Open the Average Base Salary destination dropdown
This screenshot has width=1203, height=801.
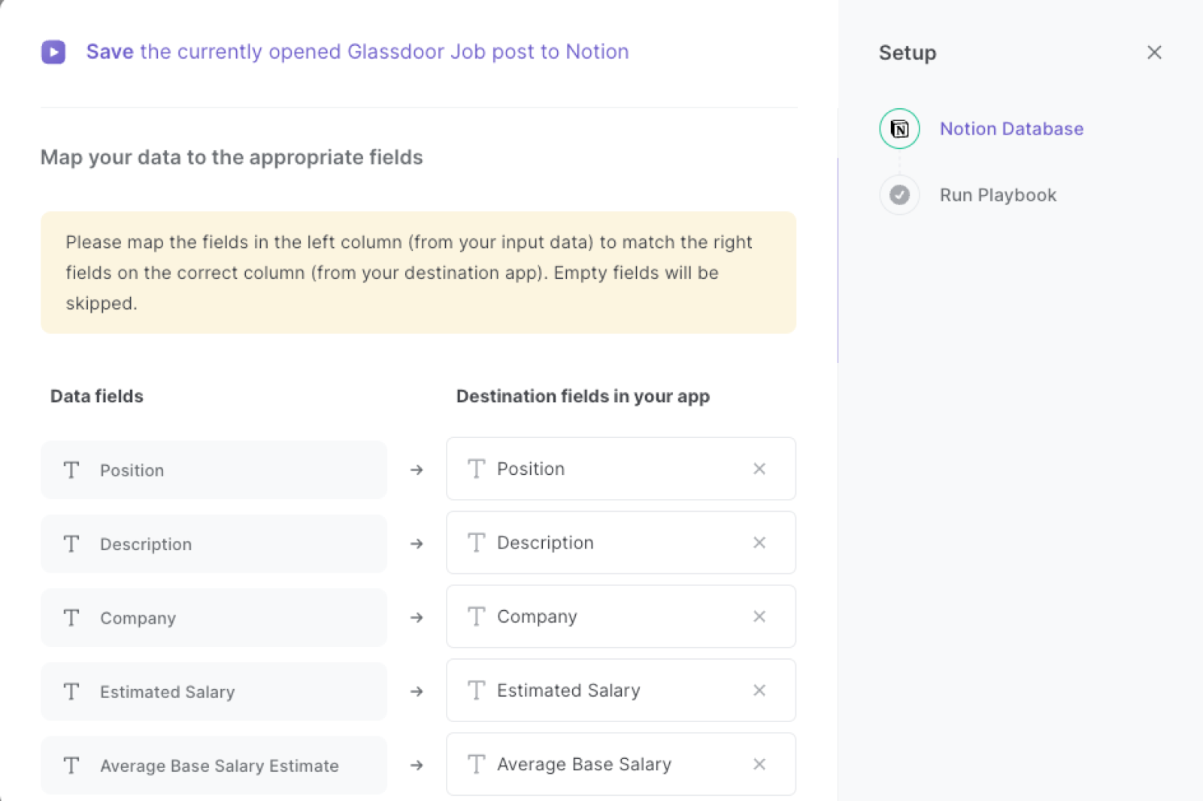620,764
